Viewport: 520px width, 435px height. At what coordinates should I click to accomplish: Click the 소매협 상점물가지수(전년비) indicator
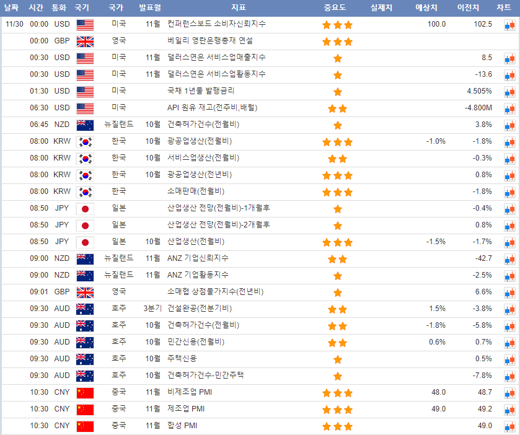tap(216, 292)
